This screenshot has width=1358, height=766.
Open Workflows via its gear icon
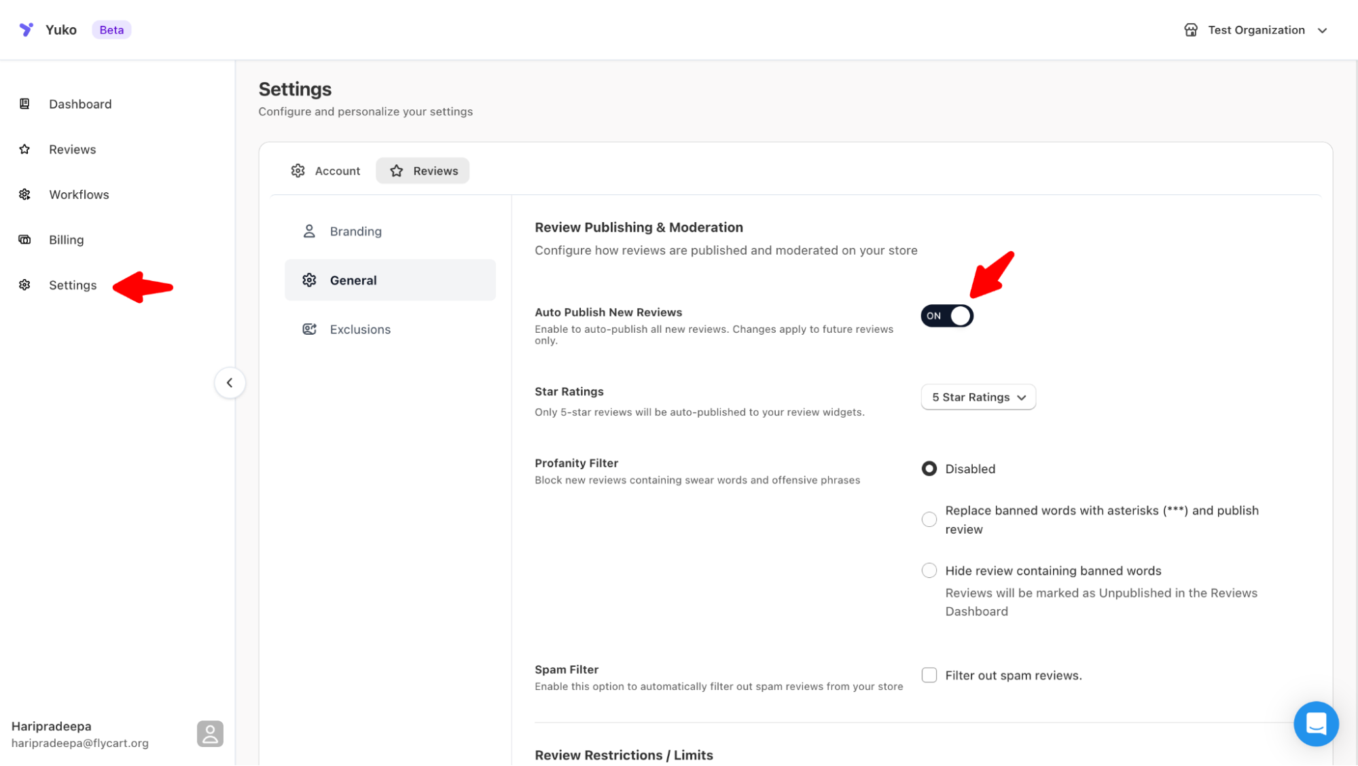point(24,194)
